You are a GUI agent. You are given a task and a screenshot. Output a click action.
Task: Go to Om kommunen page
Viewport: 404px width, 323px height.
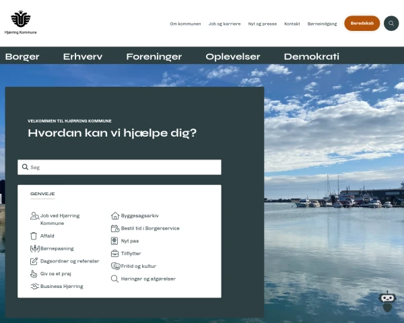186,24
